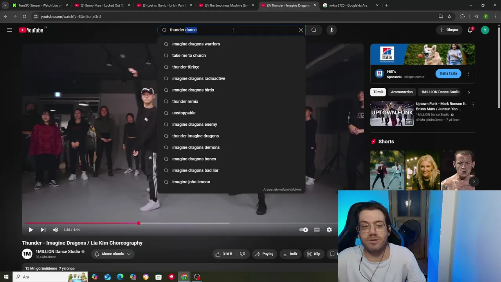This screenshot has width=501, height=282.
Task: Download the video with İndir
Action: (290, 254)
